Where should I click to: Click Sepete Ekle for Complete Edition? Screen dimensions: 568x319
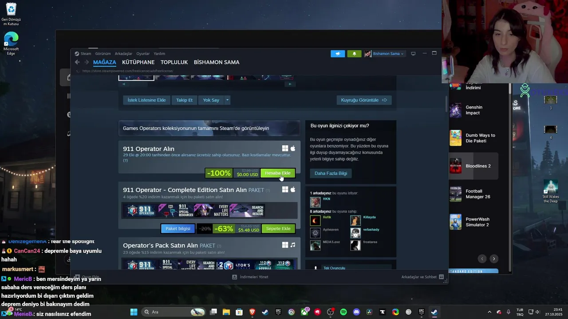pos(278,229)
